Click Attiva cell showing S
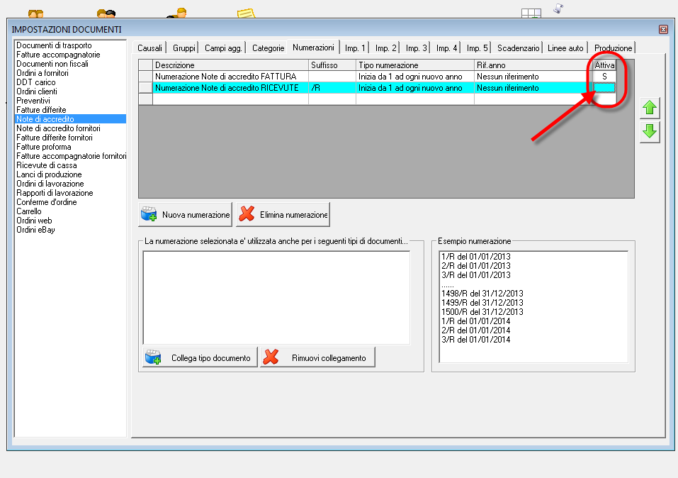This screenshot has height=478, width=678. (604, 77)
